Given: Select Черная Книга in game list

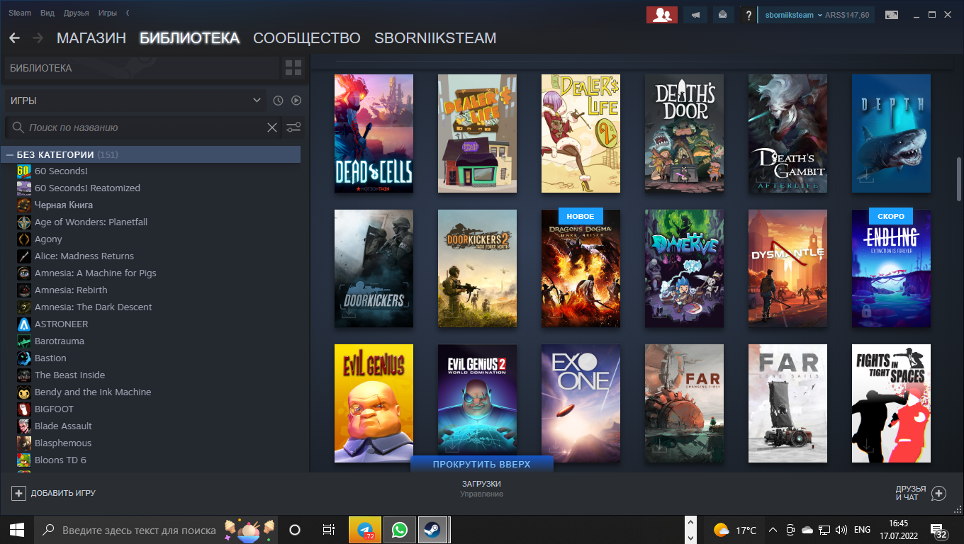Looking at the screenshot, I should point(64,205).
